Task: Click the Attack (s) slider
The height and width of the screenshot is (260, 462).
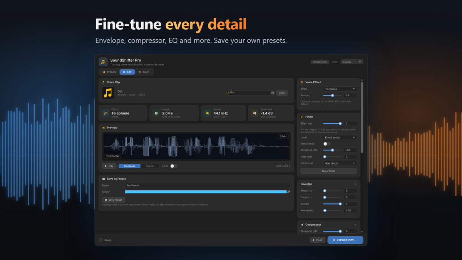Action: coord(332,191)
